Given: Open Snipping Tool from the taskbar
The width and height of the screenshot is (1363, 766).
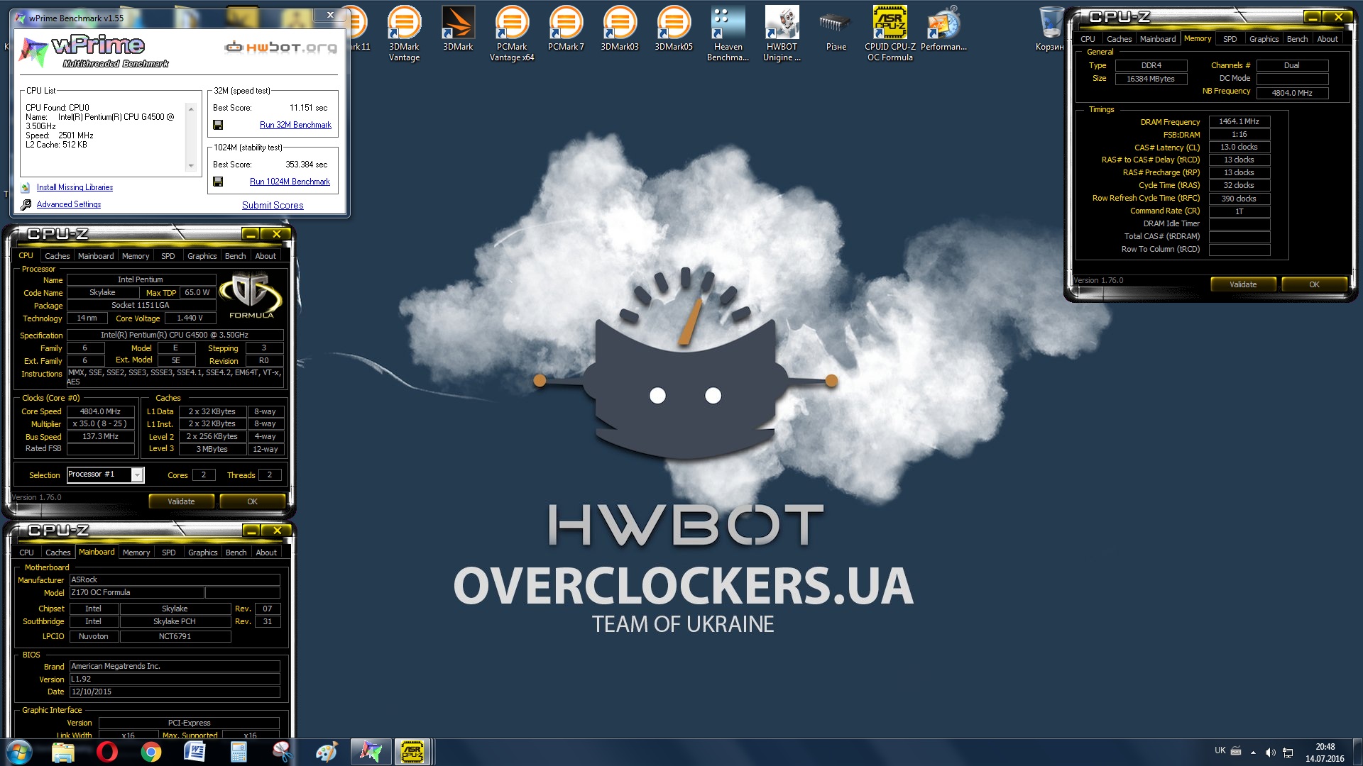Looking at the screenshot, I should [x=283, y=752].
